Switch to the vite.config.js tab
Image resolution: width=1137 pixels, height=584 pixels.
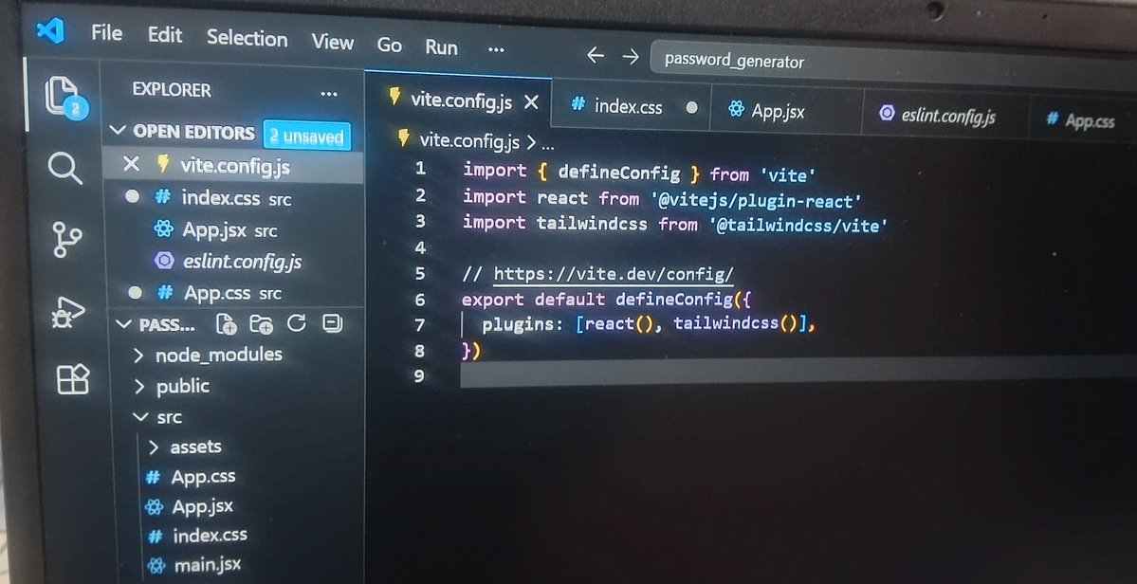pos(461,100)
